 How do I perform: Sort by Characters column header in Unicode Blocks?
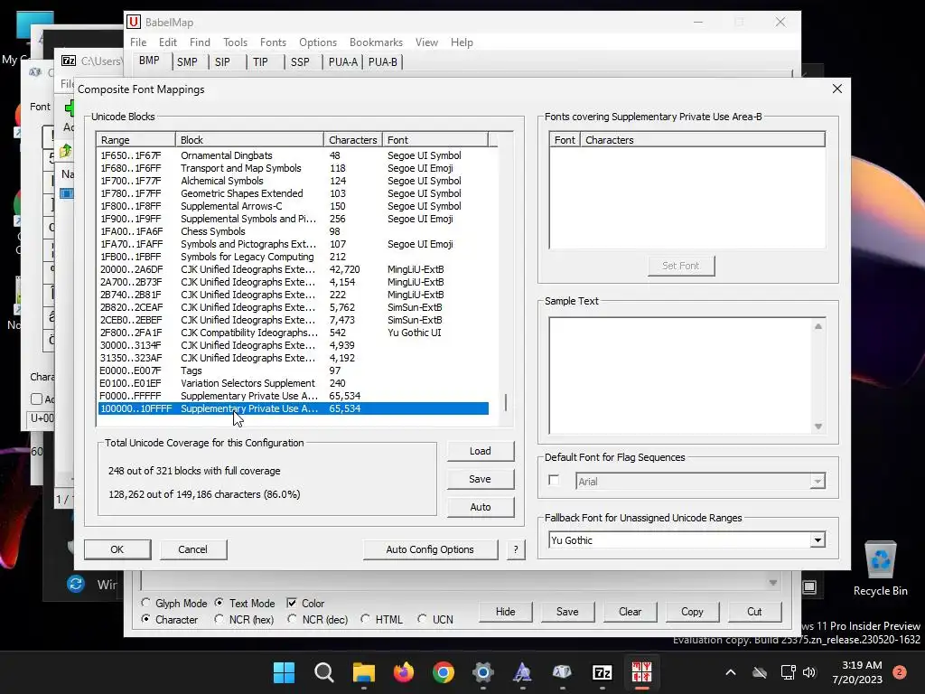[353, 140]
